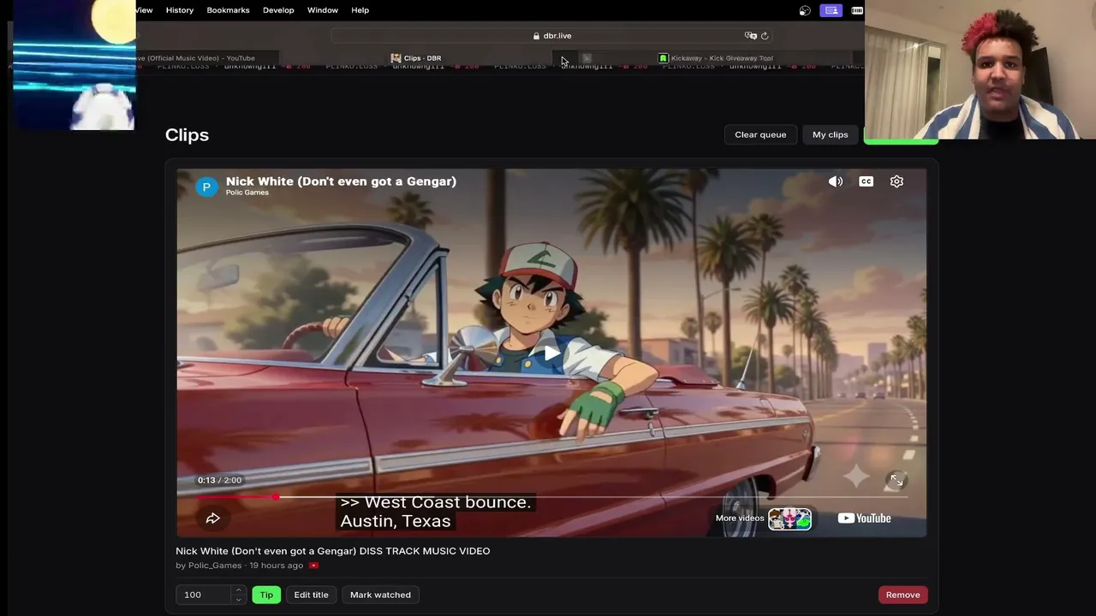1096x616 pixels.
Task: Mute the video with the speaker icon
Action: click(x=836, y=181)
